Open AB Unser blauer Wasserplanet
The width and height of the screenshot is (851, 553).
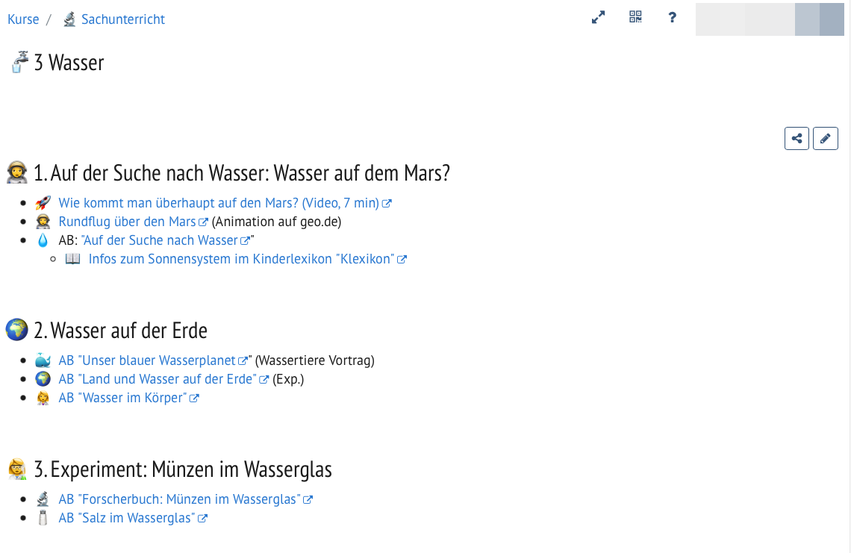[147, 360]
